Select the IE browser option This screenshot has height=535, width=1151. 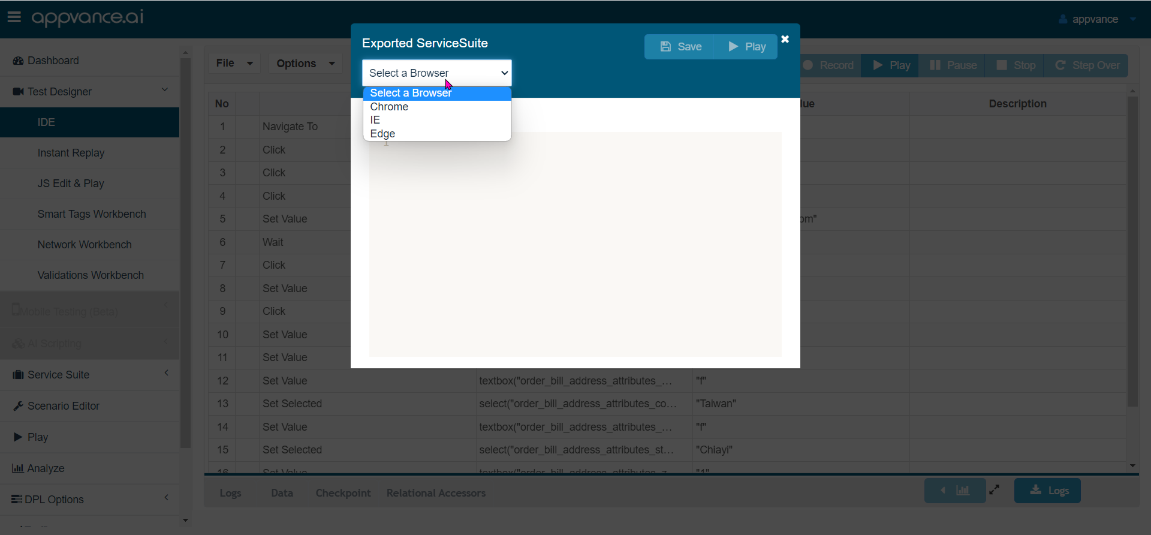(375, 120)
